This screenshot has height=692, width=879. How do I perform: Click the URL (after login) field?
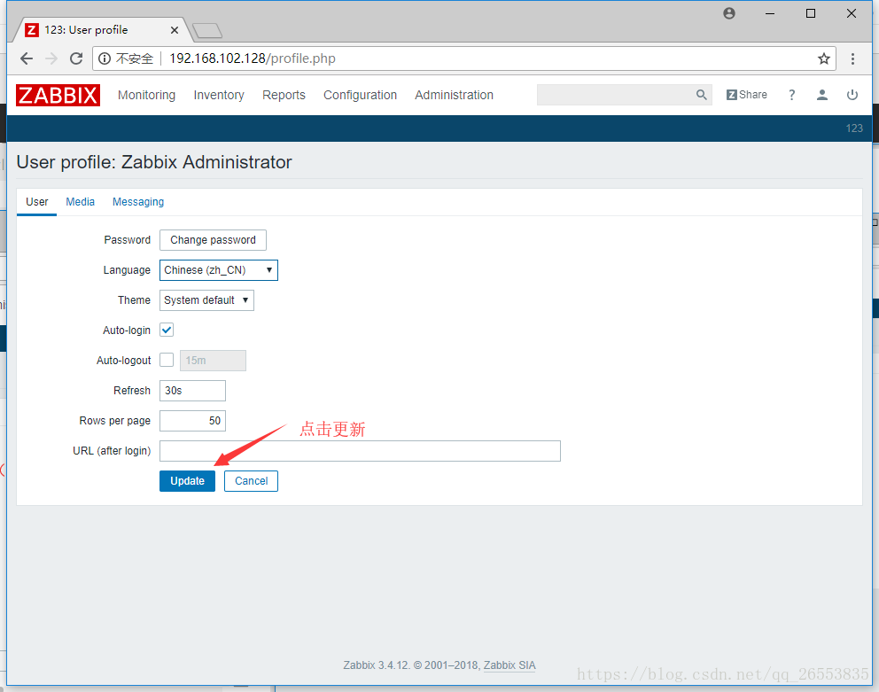[360, 451]
